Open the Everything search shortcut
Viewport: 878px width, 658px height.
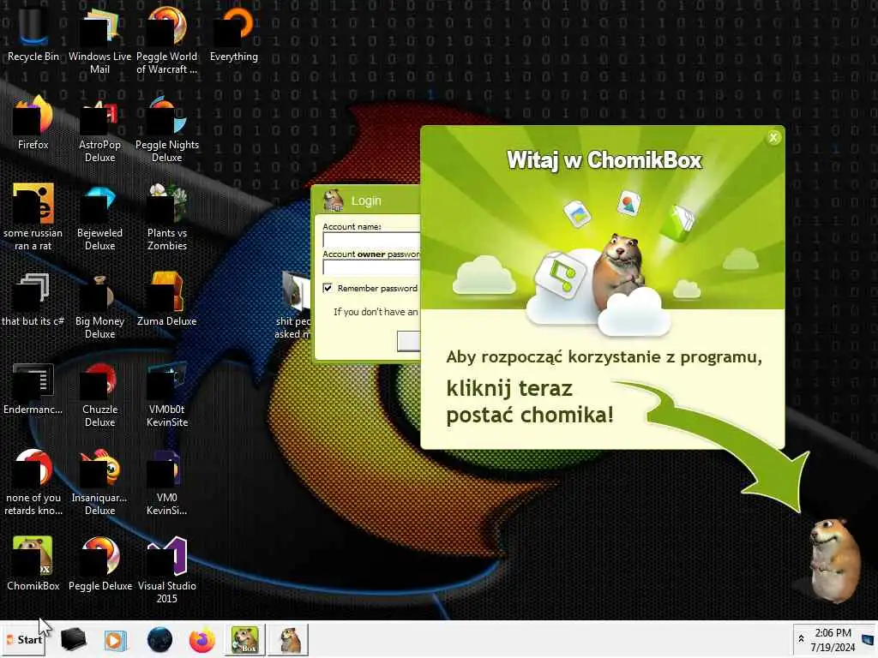pyautogui.click(x=233, y=34)
